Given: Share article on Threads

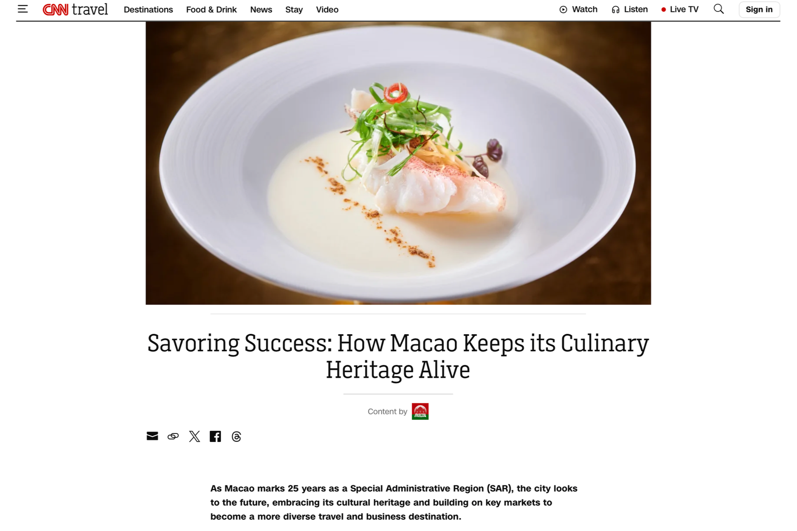Looking at the screenshot, I should [237, 436].
